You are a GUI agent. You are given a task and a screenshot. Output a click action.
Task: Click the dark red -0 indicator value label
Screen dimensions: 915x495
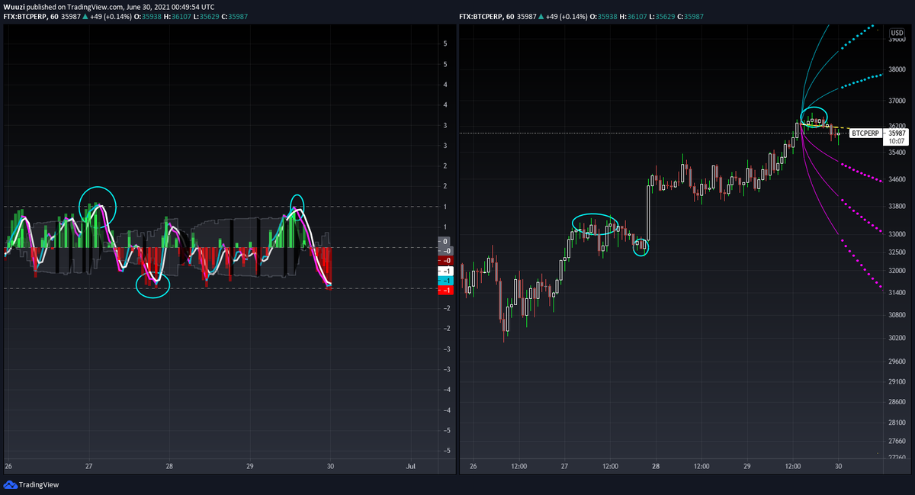click(446, 261)
